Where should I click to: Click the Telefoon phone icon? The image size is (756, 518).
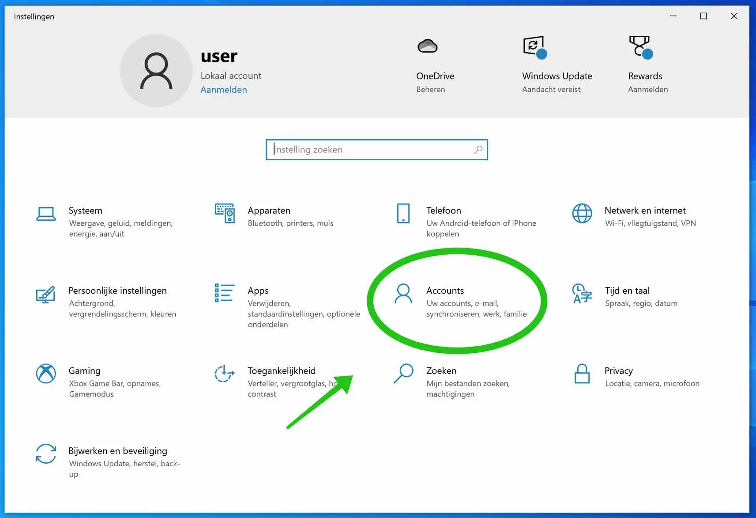tap(403, 213)
